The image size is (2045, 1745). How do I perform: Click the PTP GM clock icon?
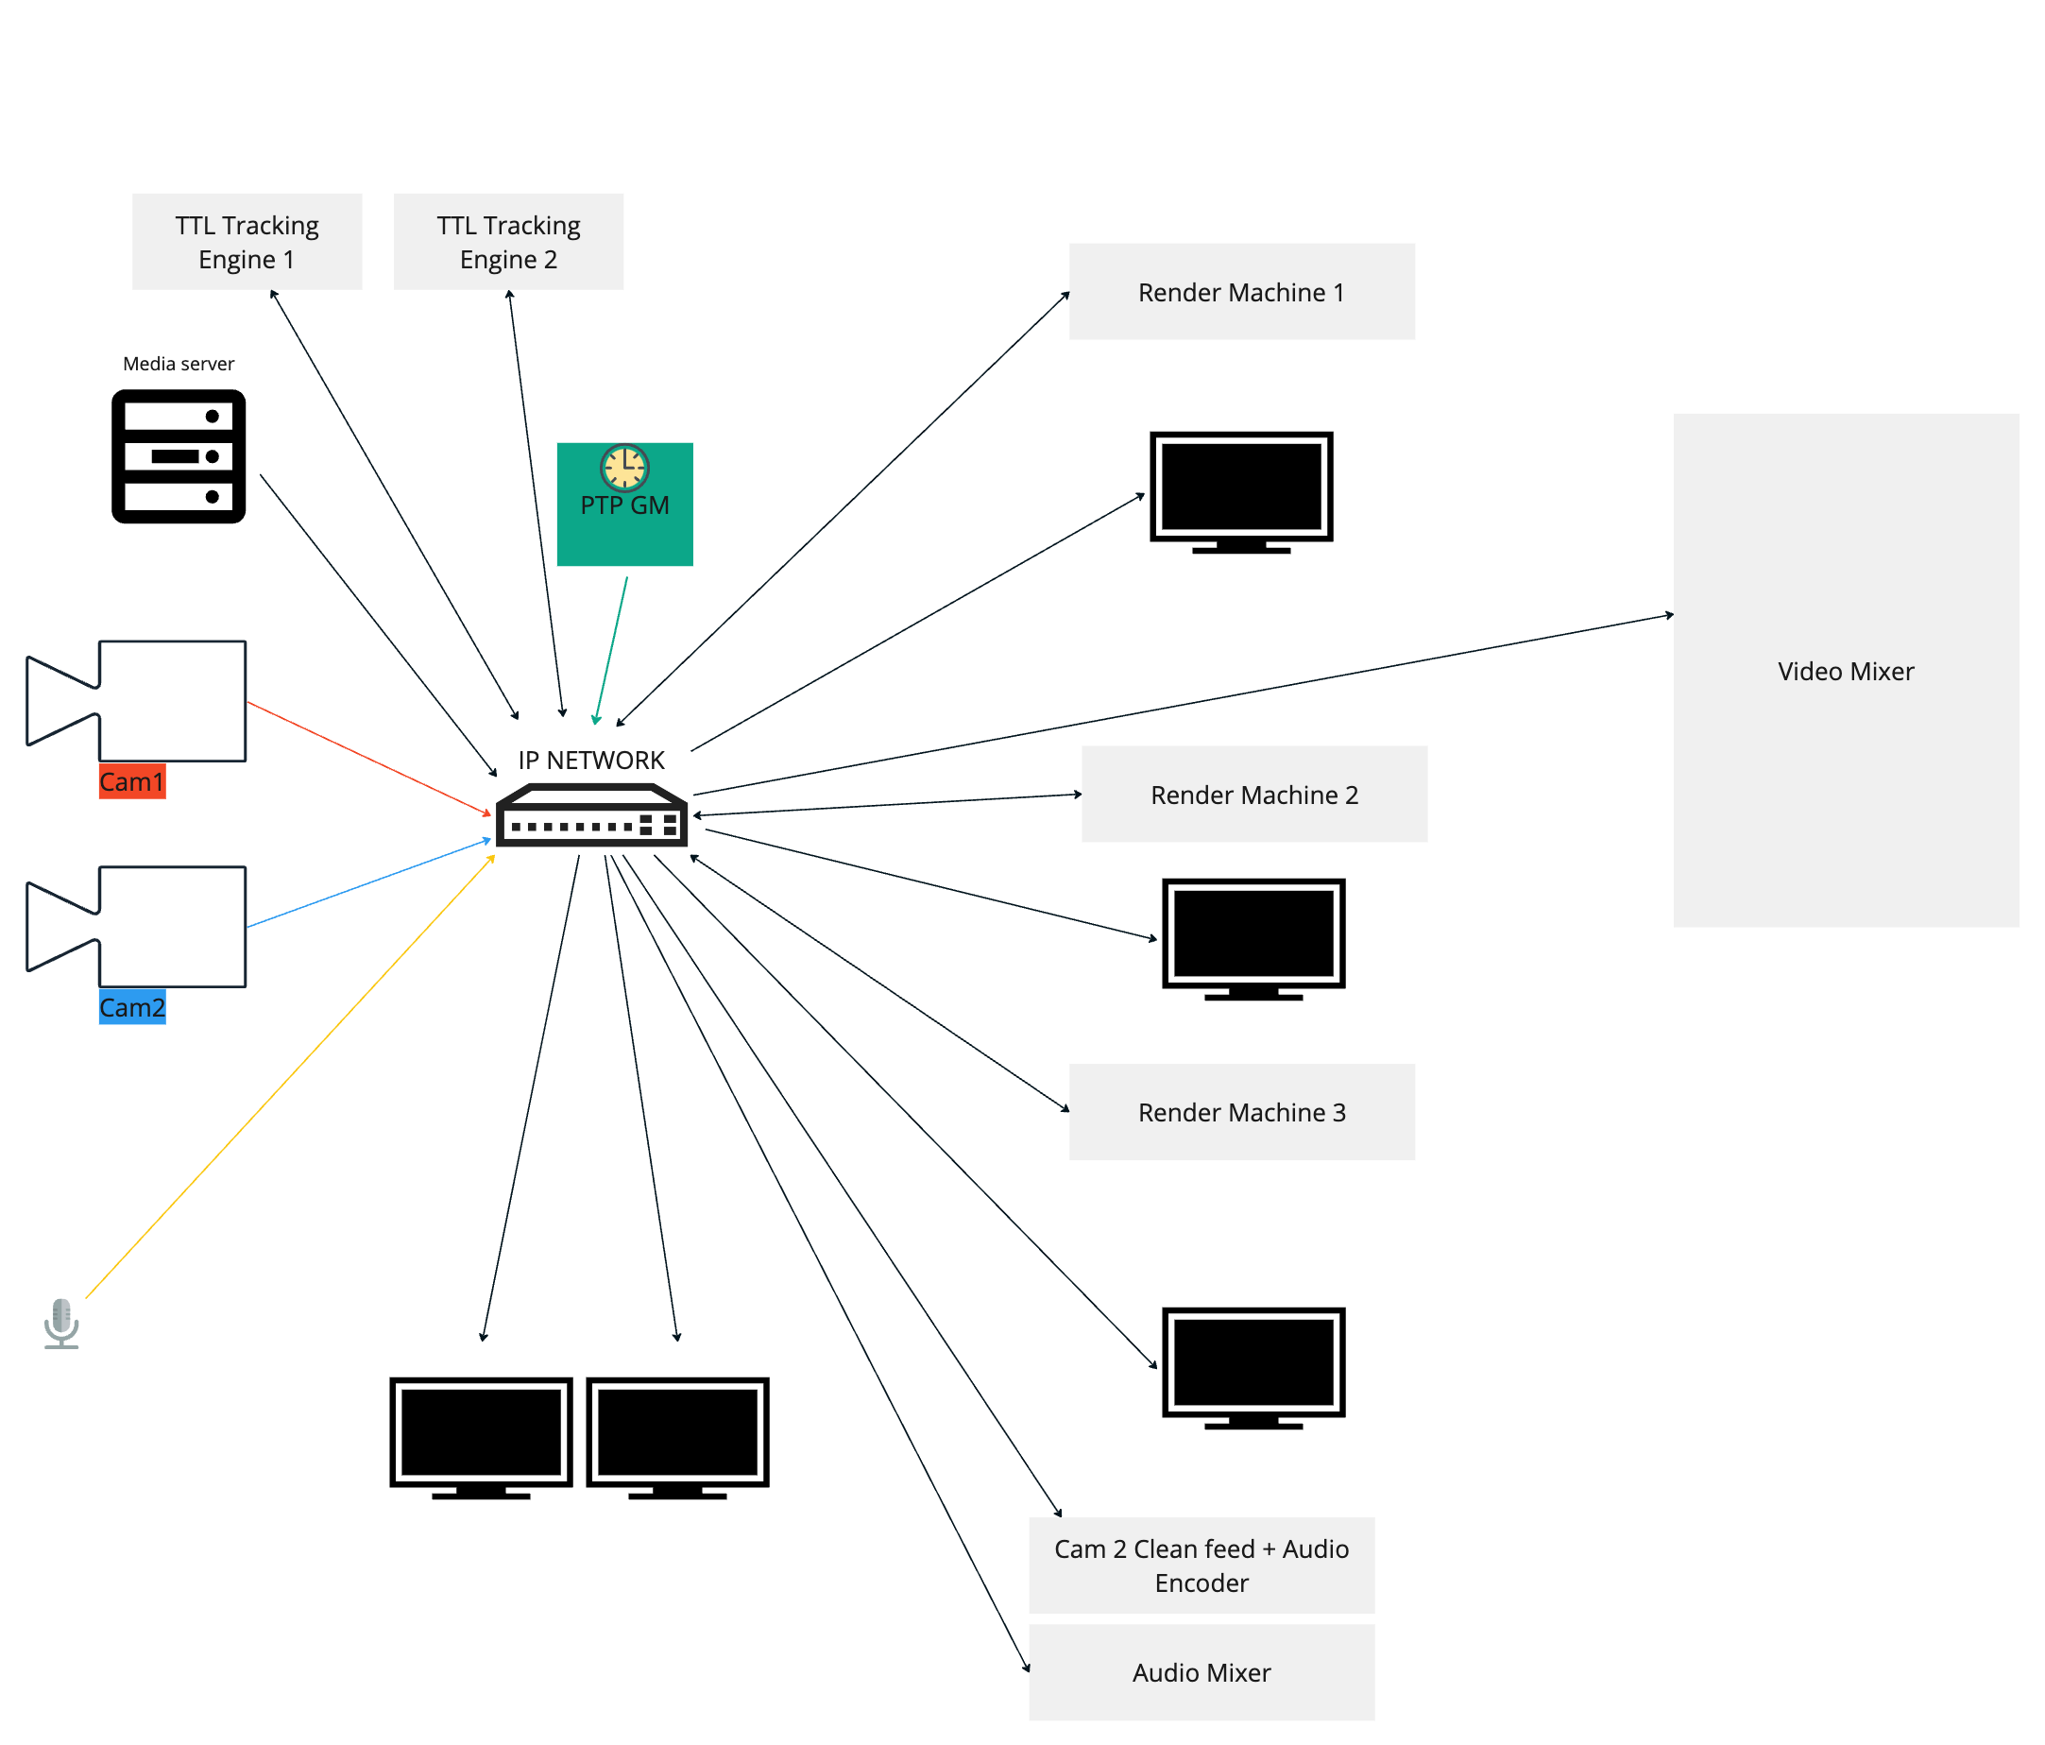pyautogui.click(x=623, y=467)
